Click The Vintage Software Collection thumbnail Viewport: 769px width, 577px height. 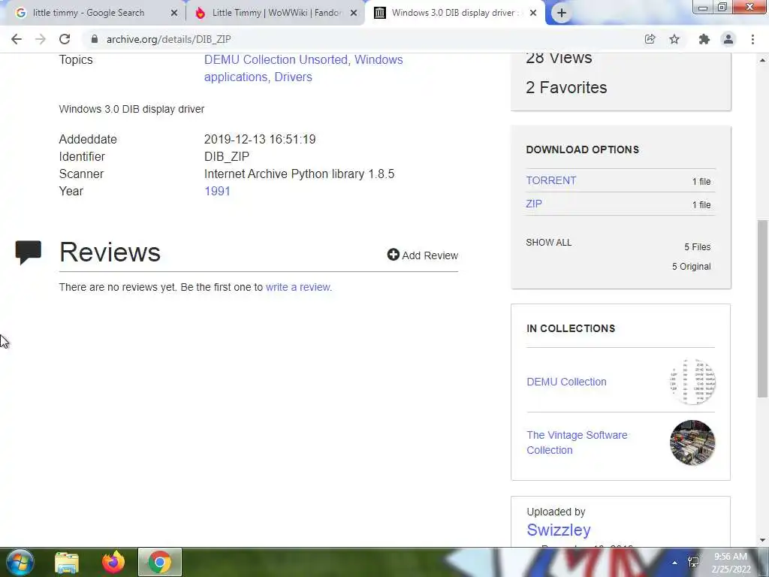[x=692, y=443]
